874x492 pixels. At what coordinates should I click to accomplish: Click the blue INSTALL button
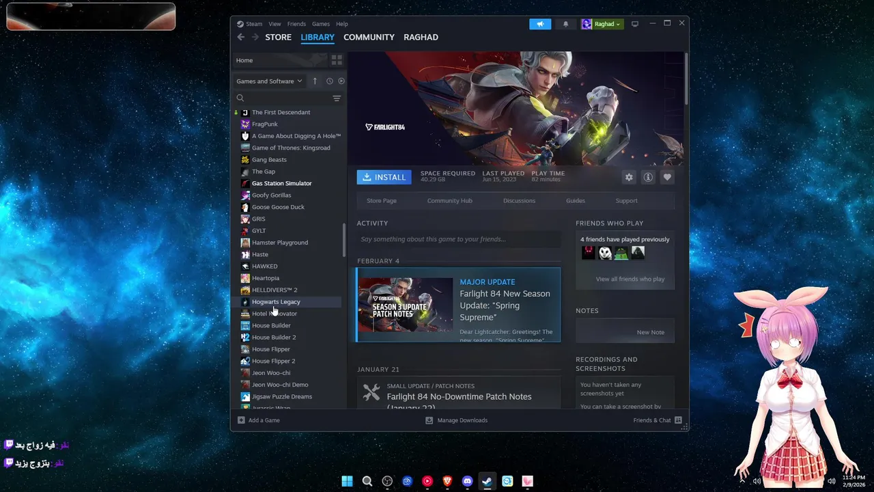point(384,177)
